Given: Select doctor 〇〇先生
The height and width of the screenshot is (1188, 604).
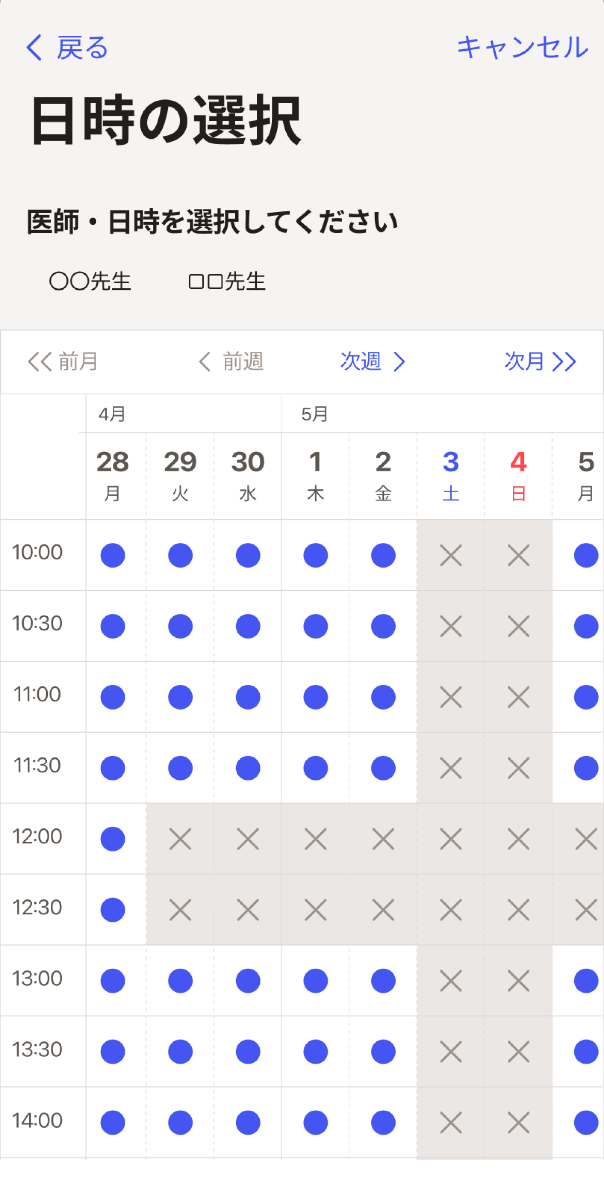Looking at the screenshot, I should 90,281.
